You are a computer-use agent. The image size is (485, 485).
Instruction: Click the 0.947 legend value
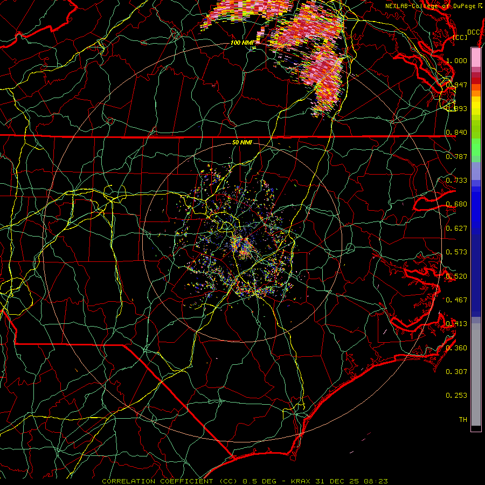pyautogui.click(x=456, y=85)
